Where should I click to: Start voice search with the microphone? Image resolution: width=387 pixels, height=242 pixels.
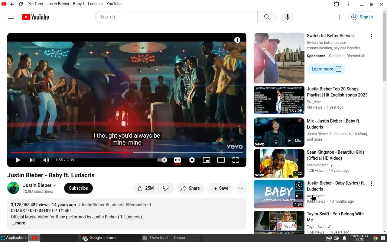pos(288,17)
